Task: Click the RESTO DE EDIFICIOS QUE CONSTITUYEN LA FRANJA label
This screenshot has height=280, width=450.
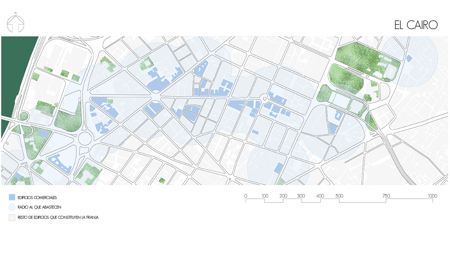Action: 58,217
